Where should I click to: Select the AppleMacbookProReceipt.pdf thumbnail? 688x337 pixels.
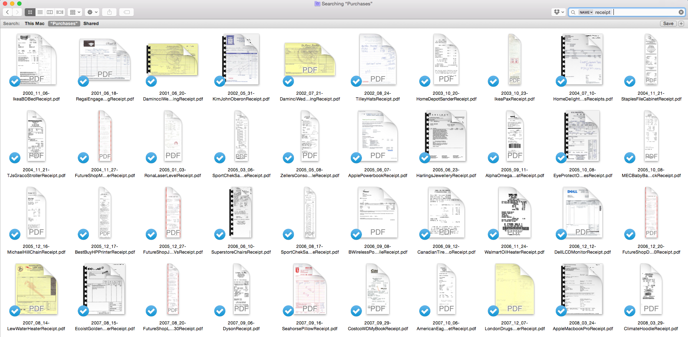point(582,289)
